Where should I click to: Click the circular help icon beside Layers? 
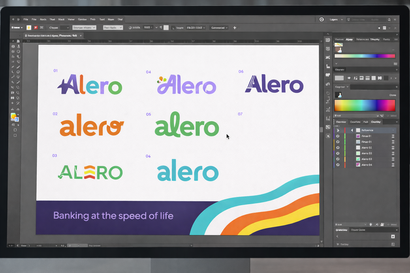[321, 19]
